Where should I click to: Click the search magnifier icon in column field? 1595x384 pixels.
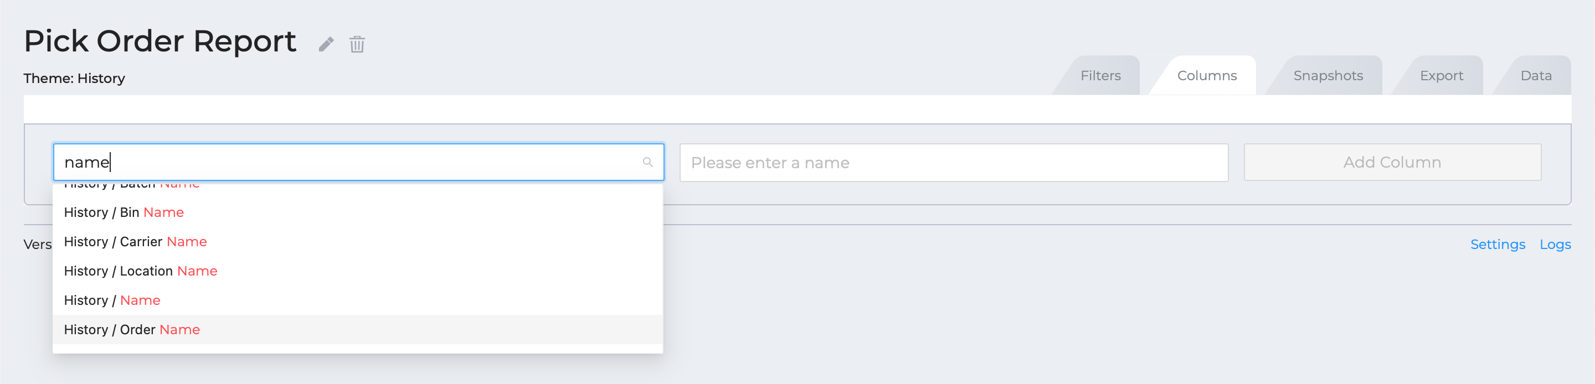tap(647, 163)
